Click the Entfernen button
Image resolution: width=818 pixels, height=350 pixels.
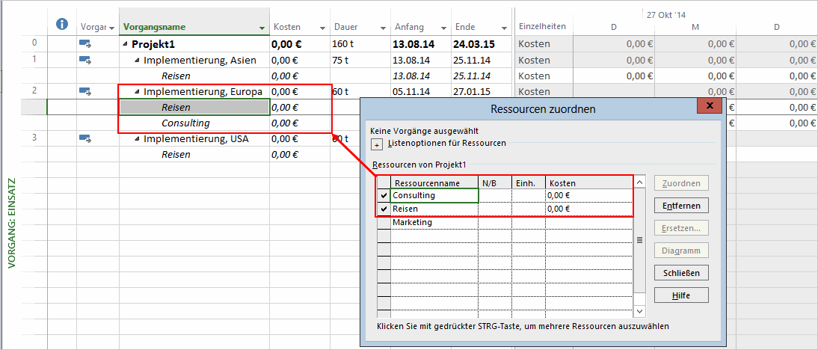tap(680, 206)
